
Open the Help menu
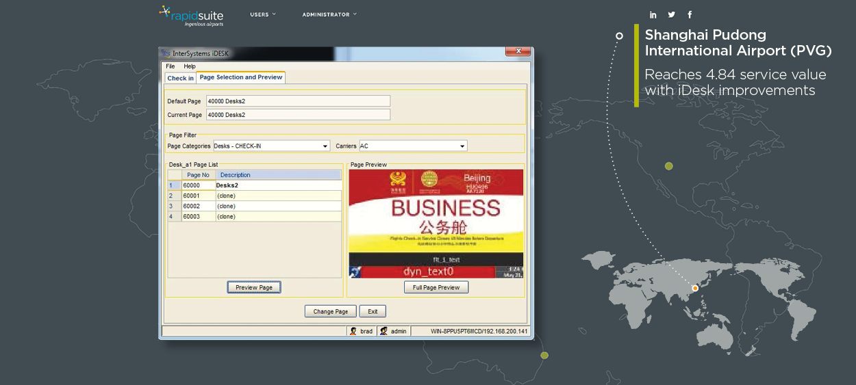190,66
